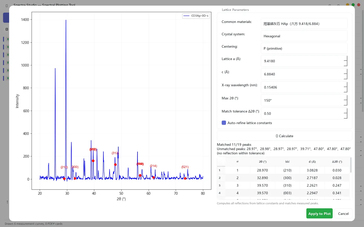Screen dimensions: 364x227
Task: Click the up arrow icon in background sidebar
Action: tap(7, 202)
